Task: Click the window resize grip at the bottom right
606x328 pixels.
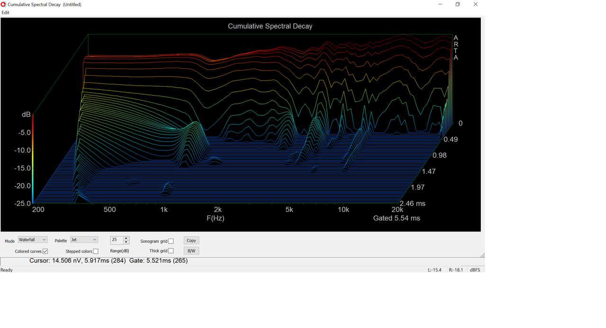Action: click(482, 255)
